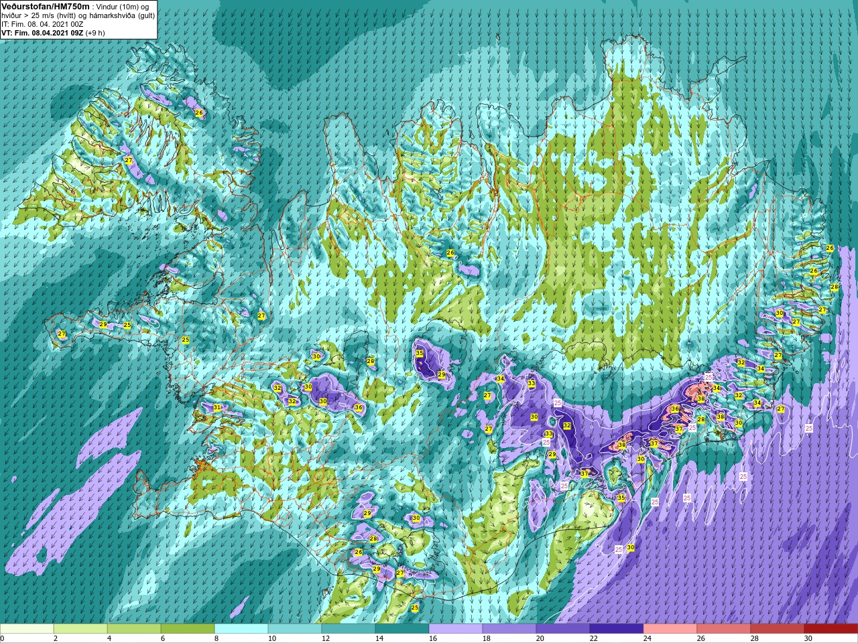The width and height of the screenshot is (858, 643).
Task: Pick the 20–22 m/s violet legend swatch
Action: (x=563, y=629)
